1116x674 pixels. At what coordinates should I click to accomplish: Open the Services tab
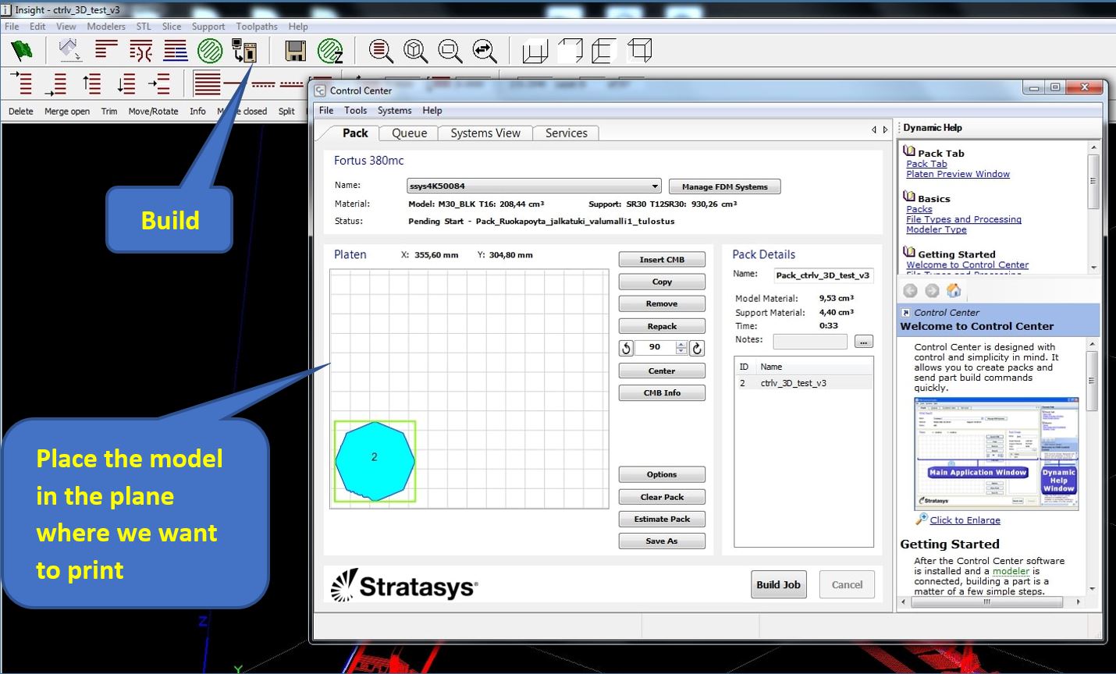(567, 133)
